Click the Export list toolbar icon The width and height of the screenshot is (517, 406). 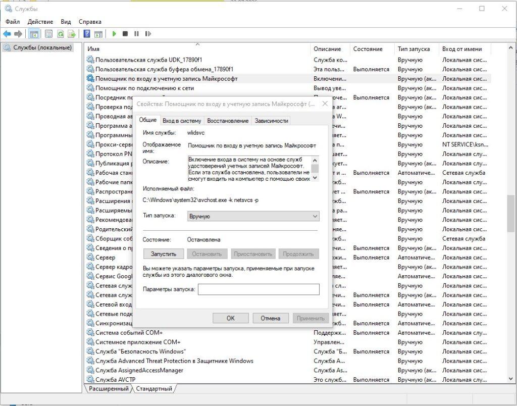coord(72,34)
